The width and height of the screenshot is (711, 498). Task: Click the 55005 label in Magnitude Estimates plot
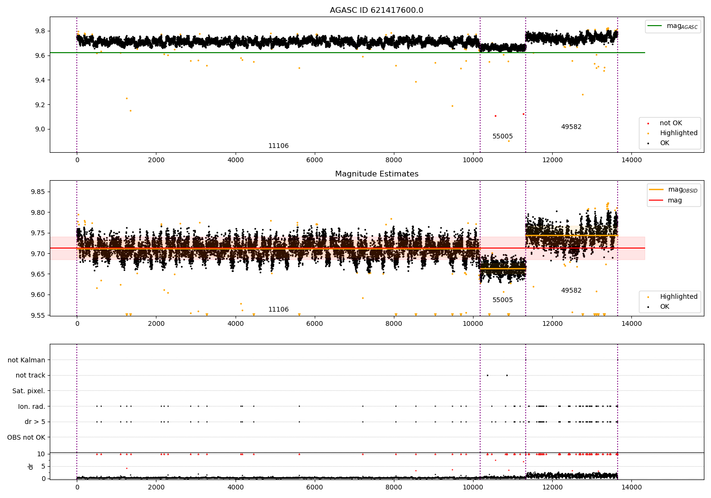click(x=502, y=300)
